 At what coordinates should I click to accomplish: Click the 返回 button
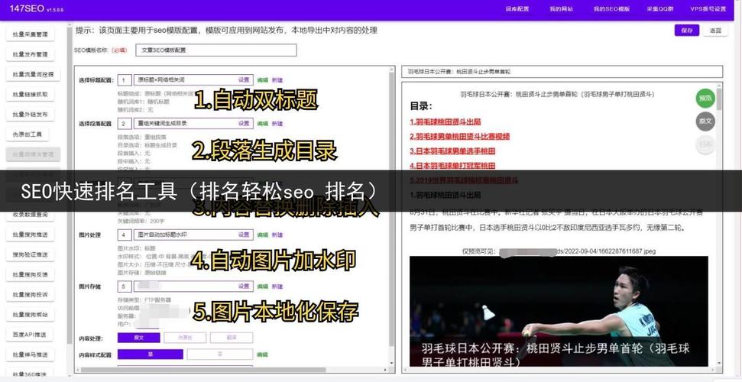click(x=715, y=31)
